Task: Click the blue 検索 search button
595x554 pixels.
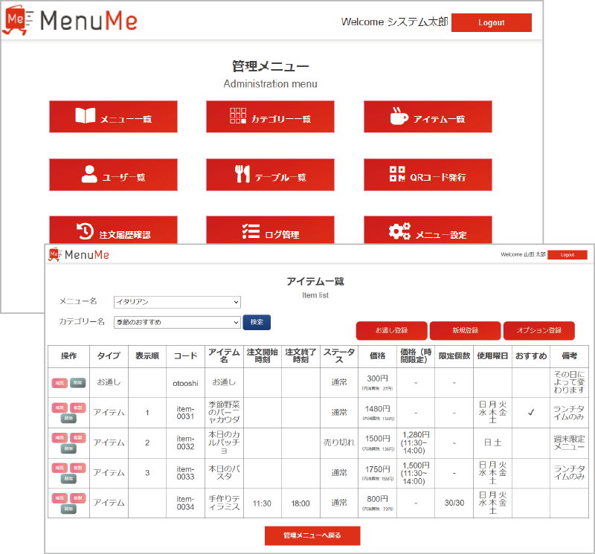Action: 257,322
